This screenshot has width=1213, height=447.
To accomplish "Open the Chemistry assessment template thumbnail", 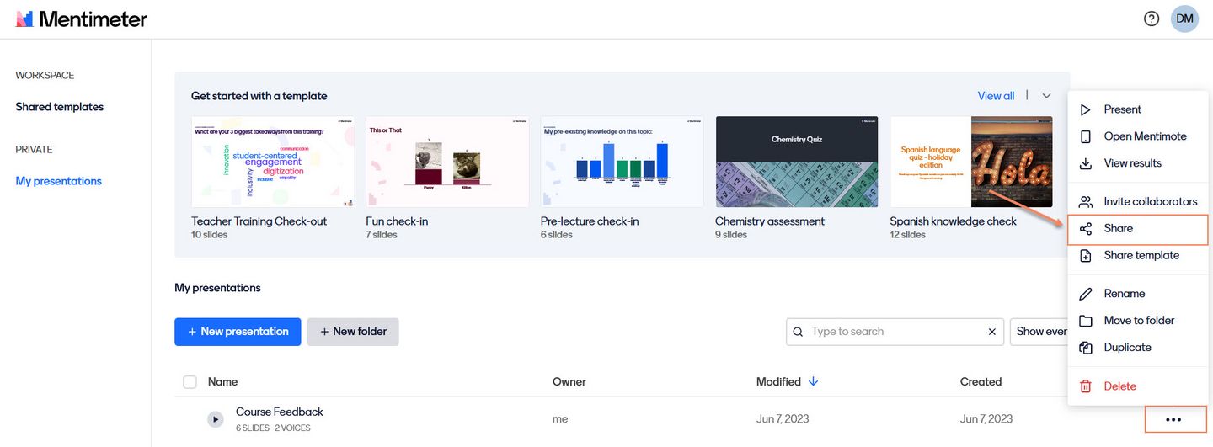I will point(796,162).
